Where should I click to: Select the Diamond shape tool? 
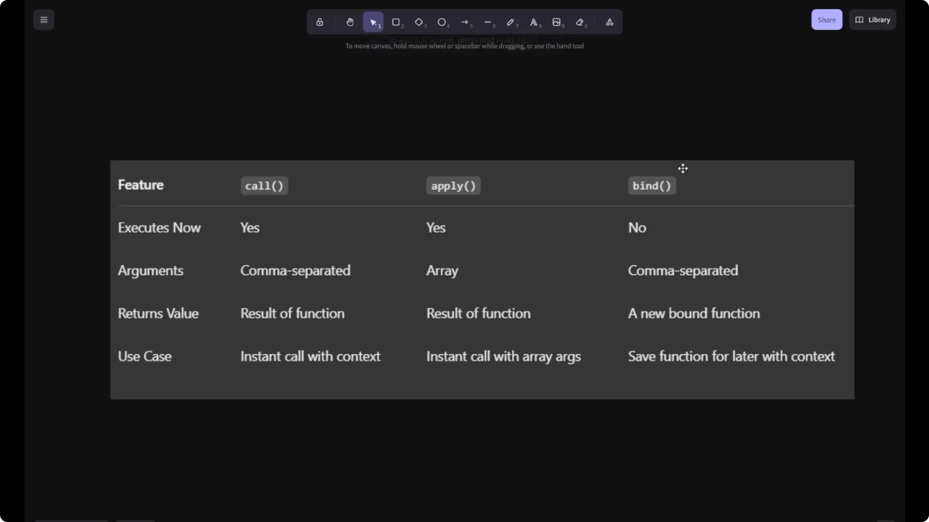point(419,22)
